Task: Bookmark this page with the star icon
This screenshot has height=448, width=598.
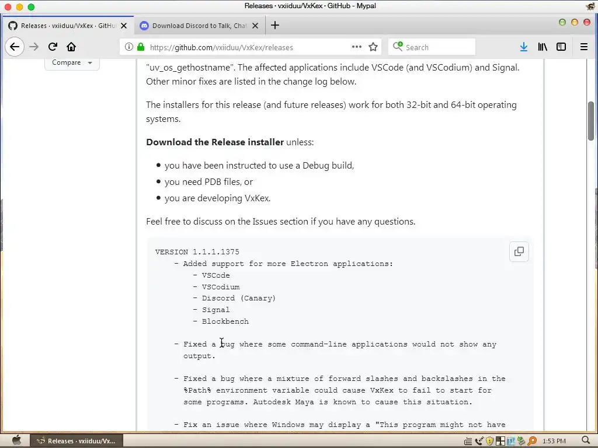Action: (x=373, y=47)
